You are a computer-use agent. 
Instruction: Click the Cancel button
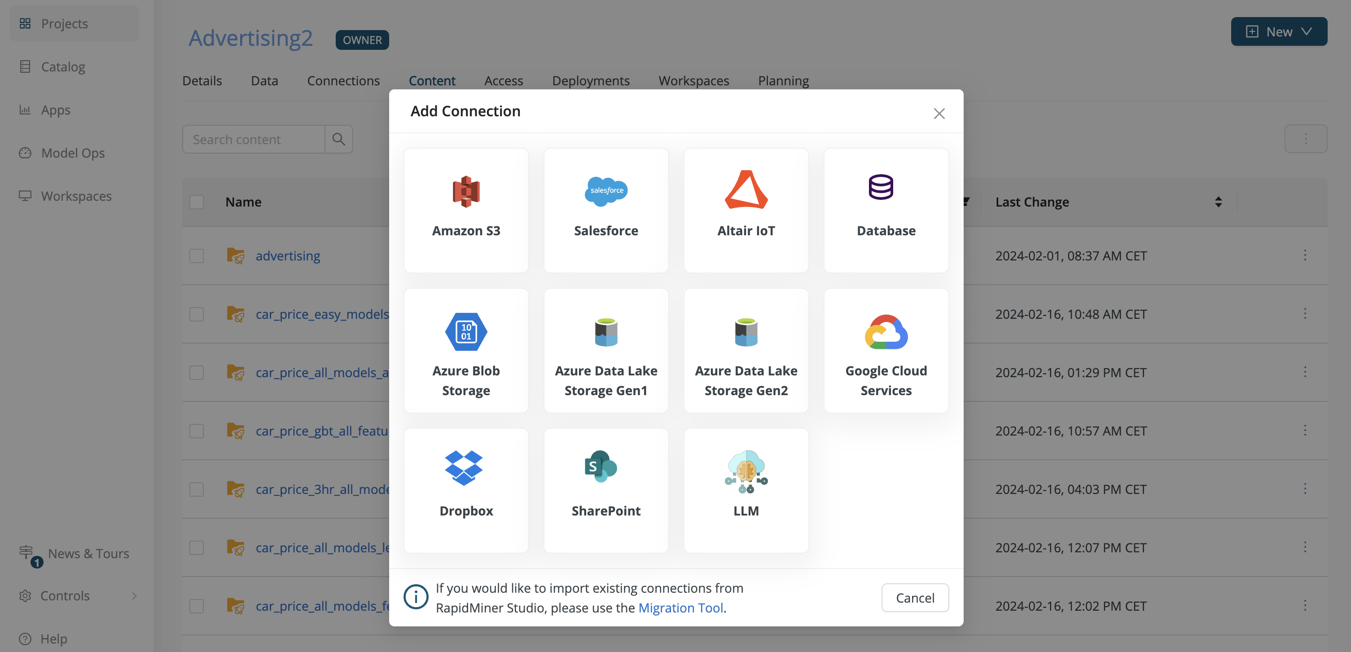(915, 598)
